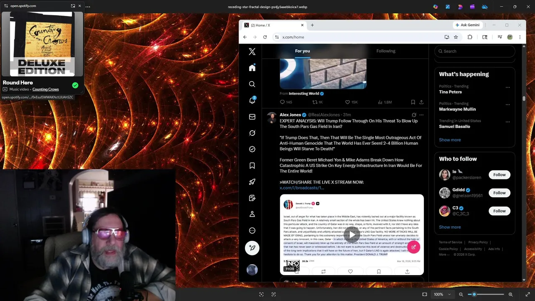
Task: Go back in Chrome browser
Action: pos(245,37)
